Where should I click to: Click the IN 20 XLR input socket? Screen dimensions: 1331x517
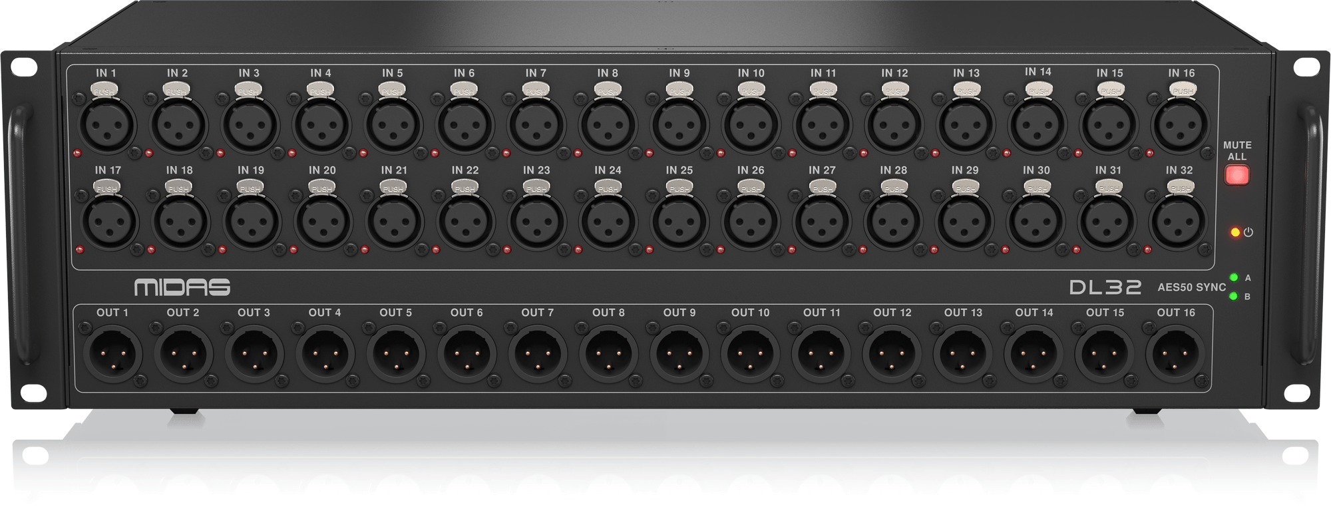click(323, 222)
